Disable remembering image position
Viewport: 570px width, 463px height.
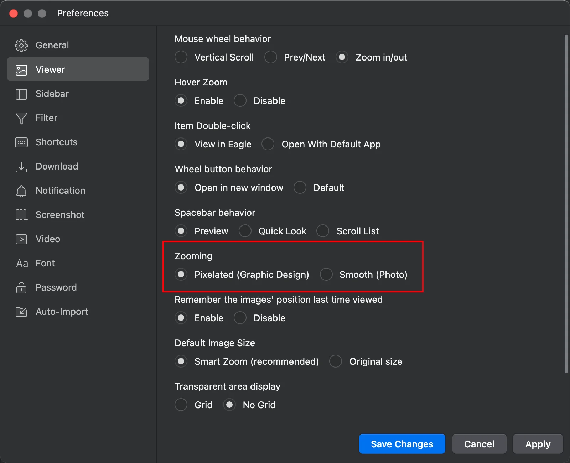tap(240, 318)
